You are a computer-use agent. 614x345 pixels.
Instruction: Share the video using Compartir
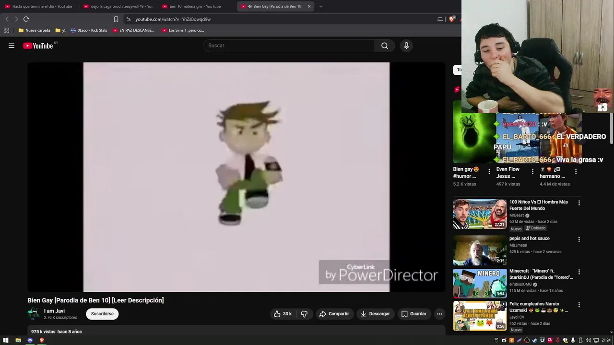334,314
